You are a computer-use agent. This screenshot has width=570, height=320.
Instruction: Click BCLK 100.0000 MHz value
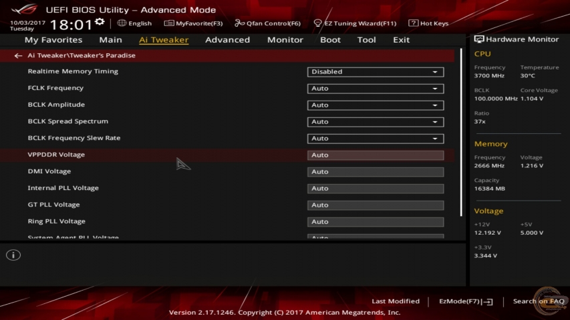pyautogui.click(x=496, y=99)
